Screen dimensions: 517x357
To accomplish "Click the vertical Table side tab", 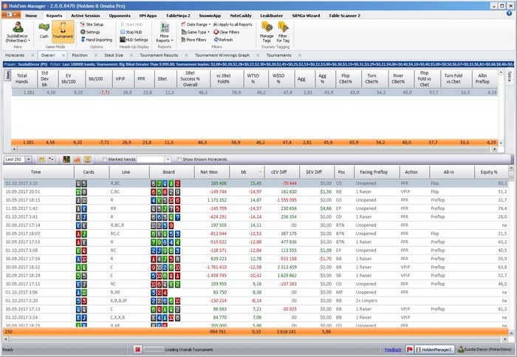I will pos(509,76).
